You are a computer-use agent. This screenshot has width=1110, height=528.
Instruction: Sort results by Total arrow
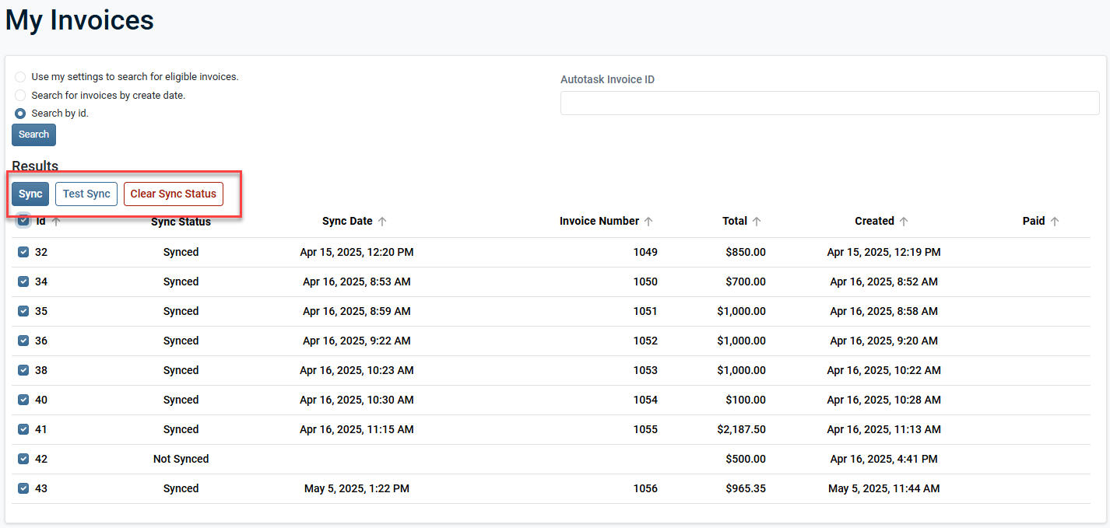click(757, 222)
